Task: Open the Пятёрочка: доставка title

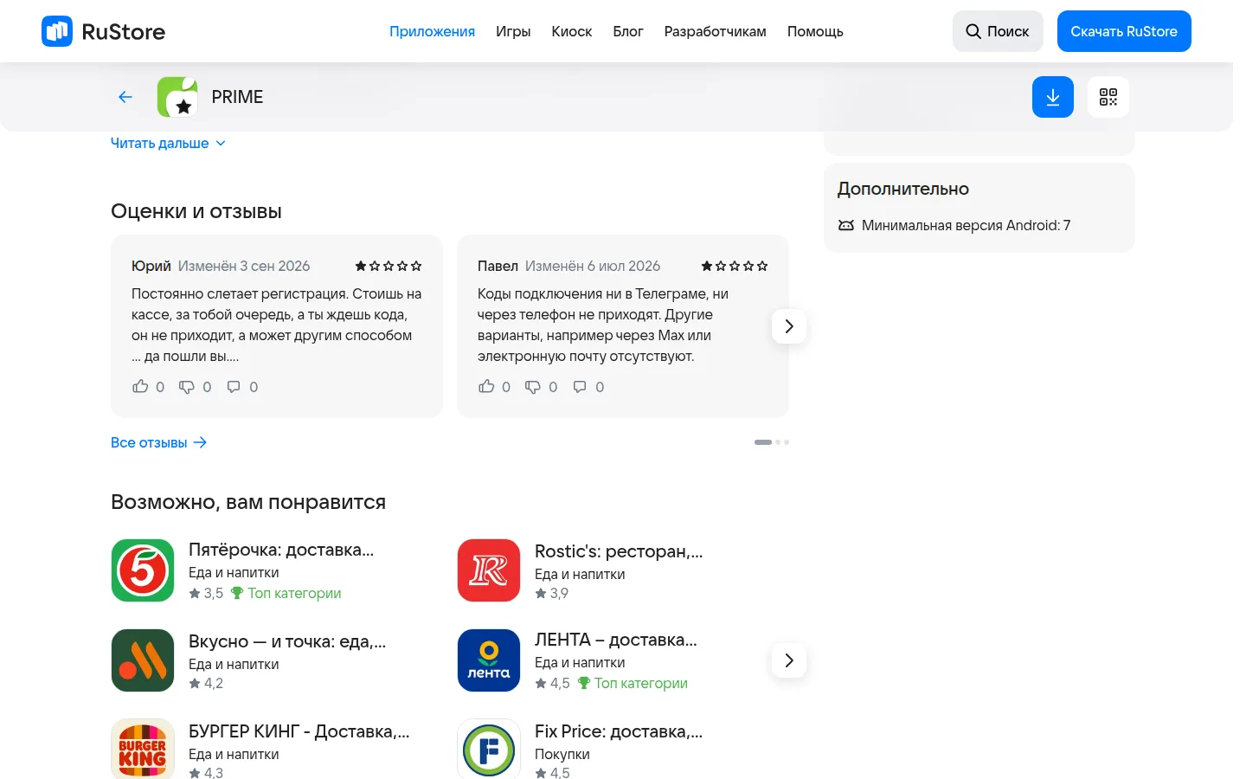Action: click(281, 550)
